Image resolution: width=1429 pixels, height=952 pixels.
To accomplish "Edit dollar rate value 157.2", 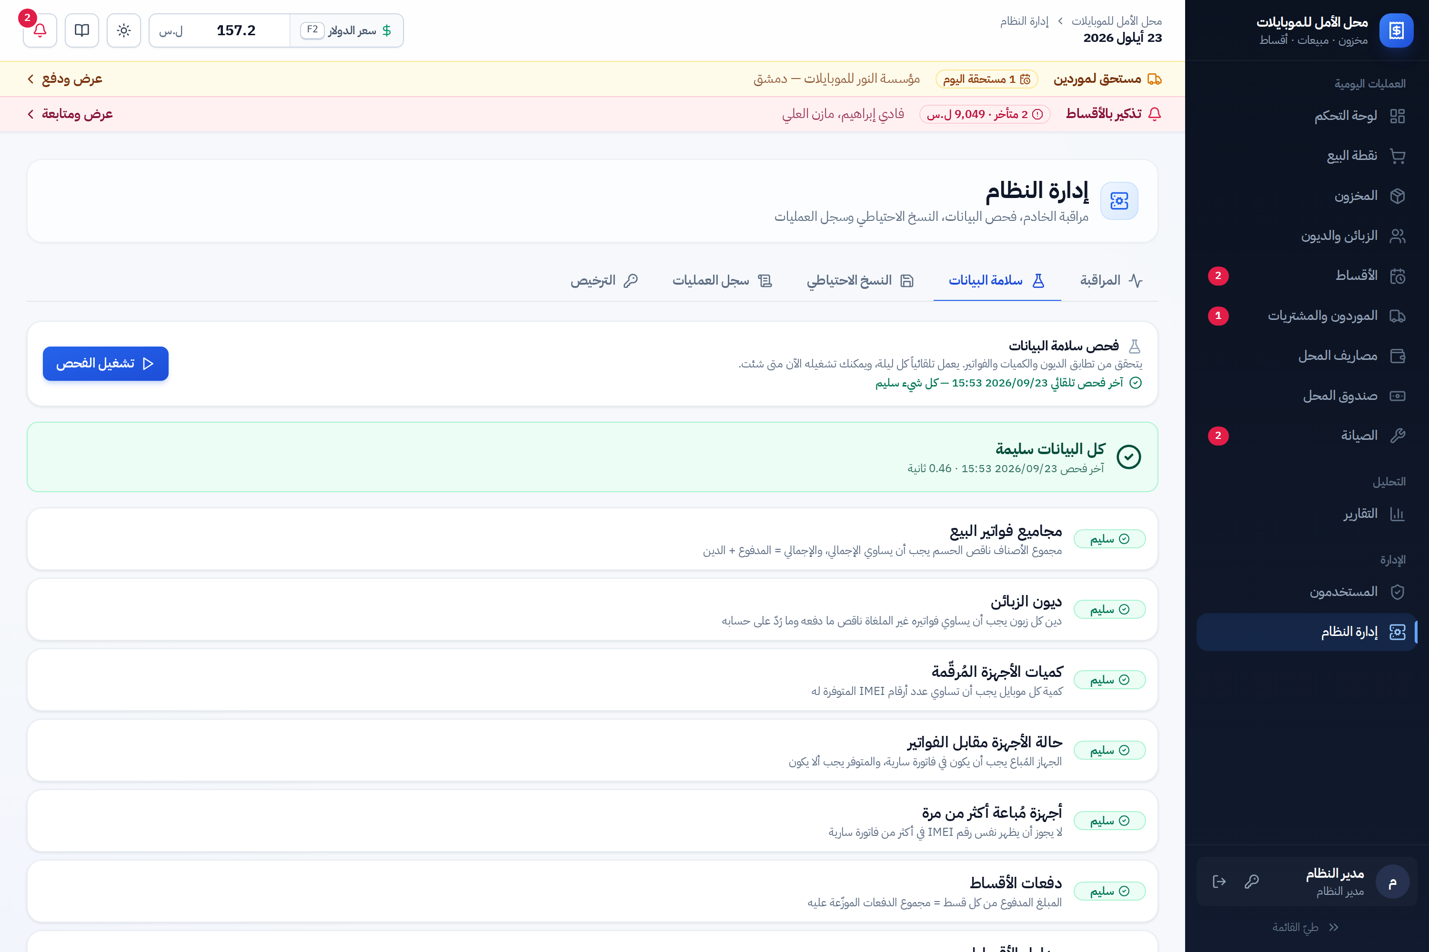I will point(236,30).
